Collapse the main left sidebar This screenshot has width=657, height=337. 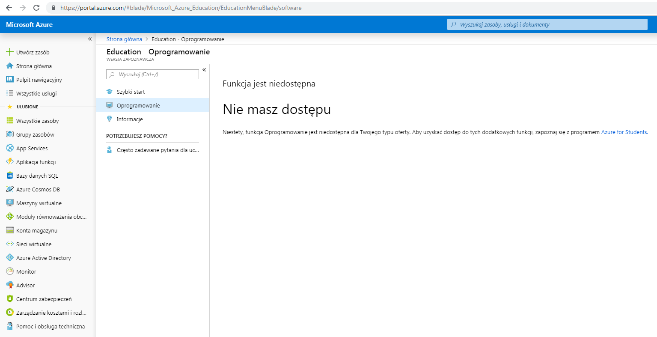point(90,39)
